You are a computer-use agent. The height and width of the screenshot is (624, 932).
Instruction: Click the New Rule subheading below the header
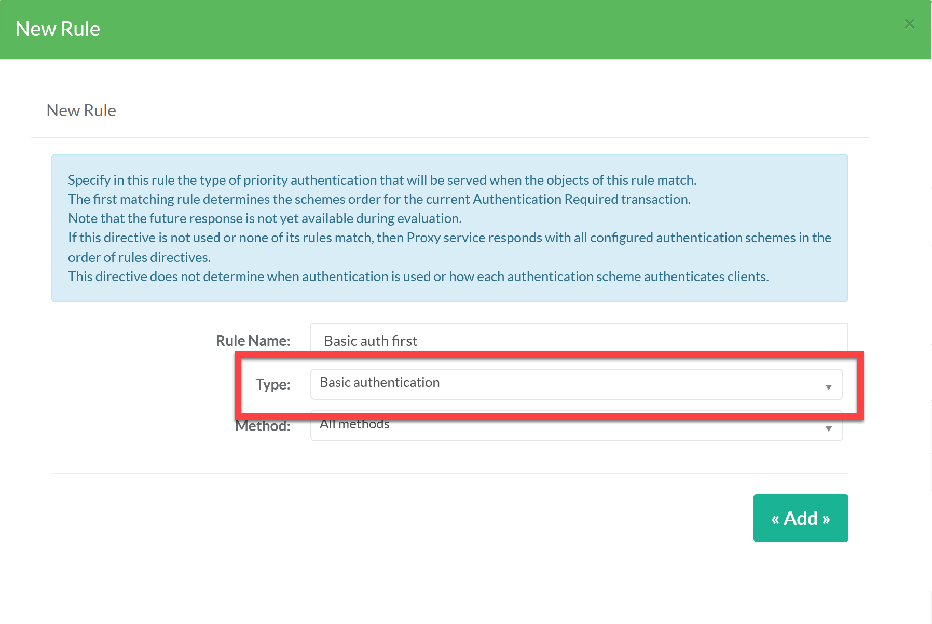81,110
